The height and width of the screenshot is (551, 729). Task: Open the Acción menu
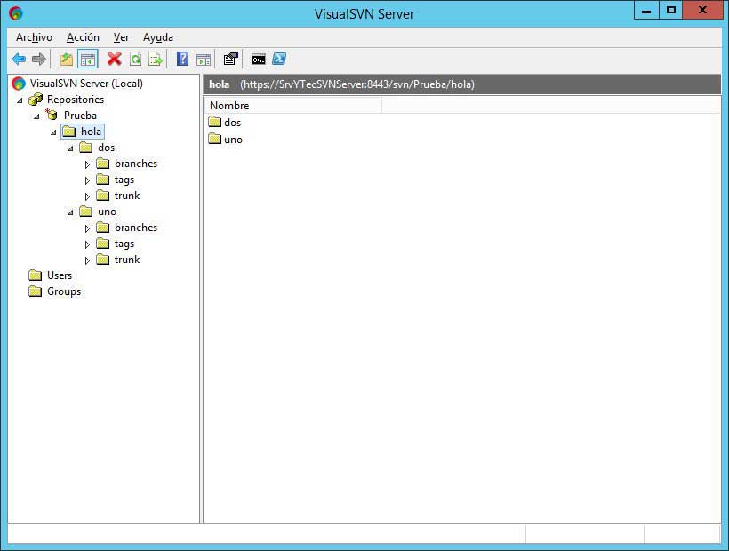(83, 37)
